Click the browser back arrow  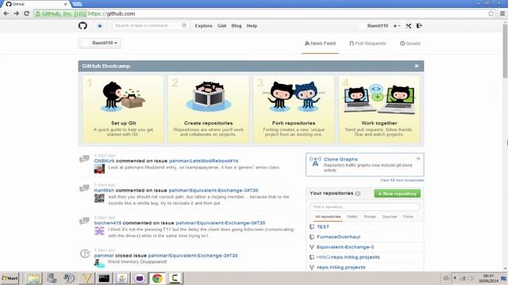(6, 13)
